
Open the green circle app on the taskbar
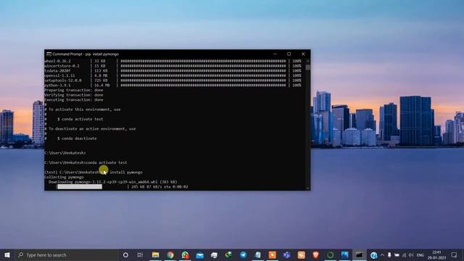click(331, 254)
